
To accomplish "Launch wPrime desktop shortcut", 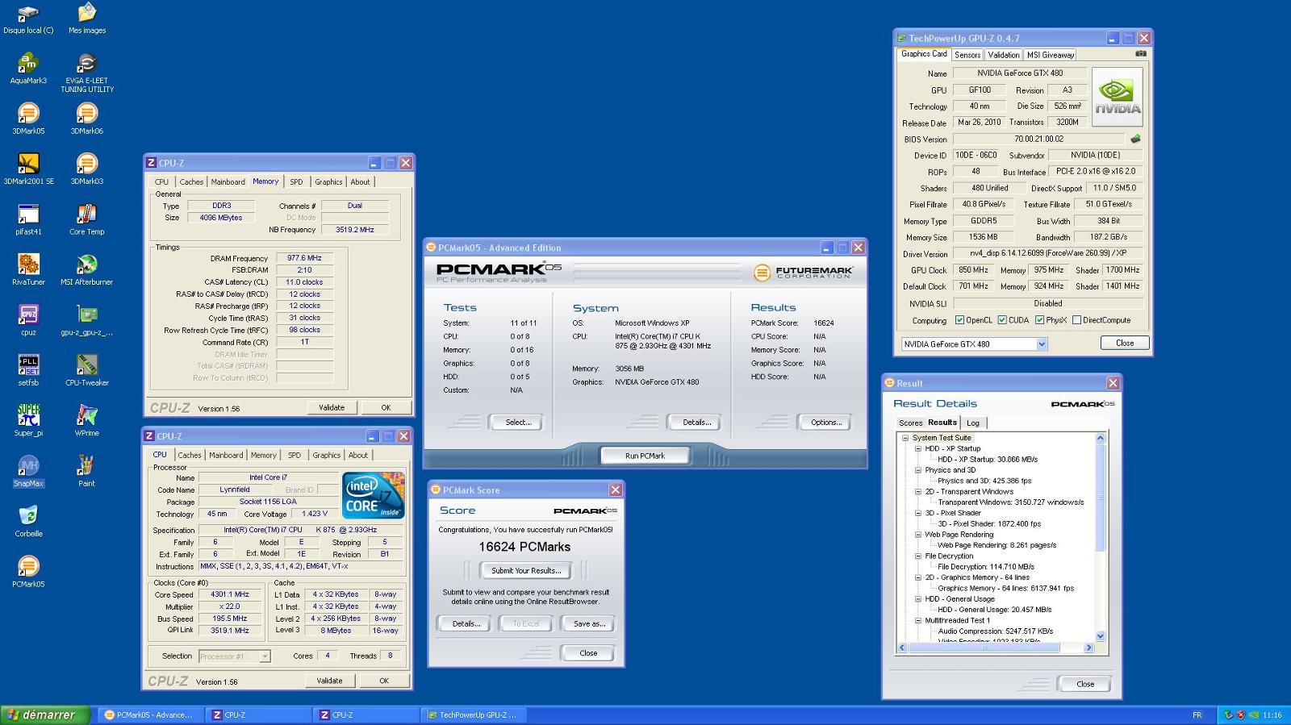I will click(x=87, y=421).
